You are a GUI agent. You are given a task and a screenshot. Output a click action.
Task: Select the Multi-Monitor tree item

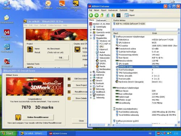click(105, 55)
